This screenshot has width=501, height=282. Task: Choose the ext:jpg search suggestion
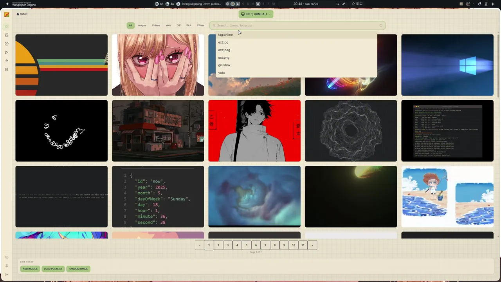(296, 42)
